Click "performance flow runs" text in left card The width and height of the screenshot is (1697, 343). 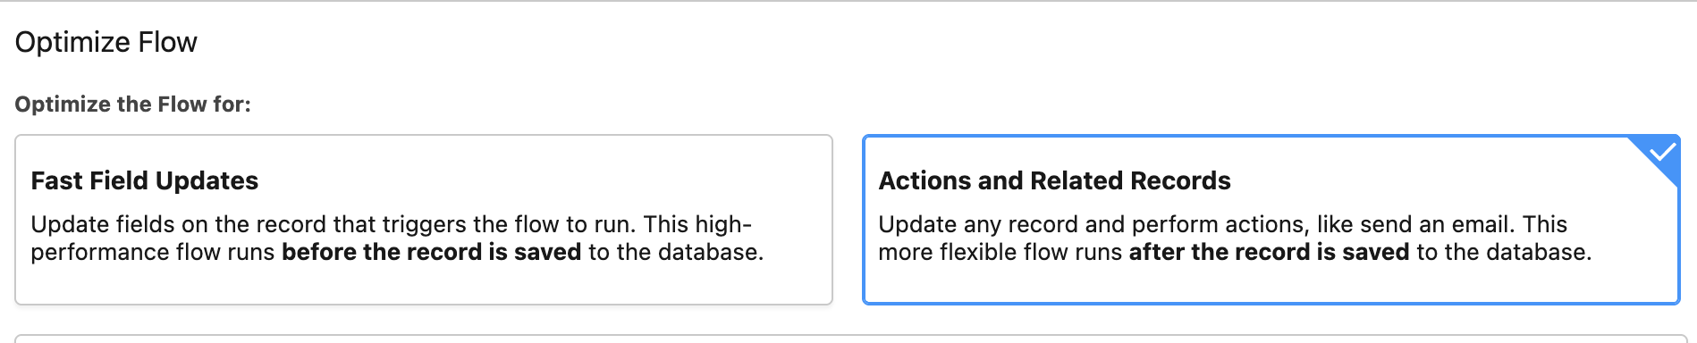coord(153,252)
